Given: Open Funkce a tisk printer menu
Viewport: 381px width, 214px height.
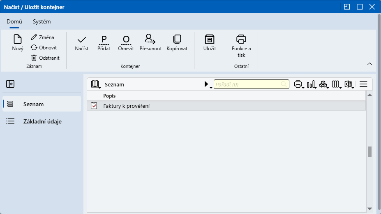Looking at the screenshot, I should tap(241, 46).
